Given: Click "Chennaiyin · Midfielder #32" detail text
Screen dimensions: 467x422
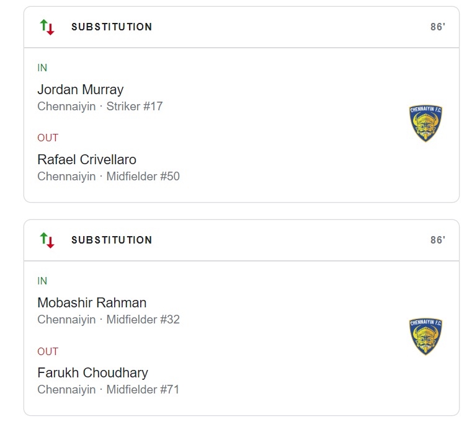Looking at the screenshot, I should 109,320.
